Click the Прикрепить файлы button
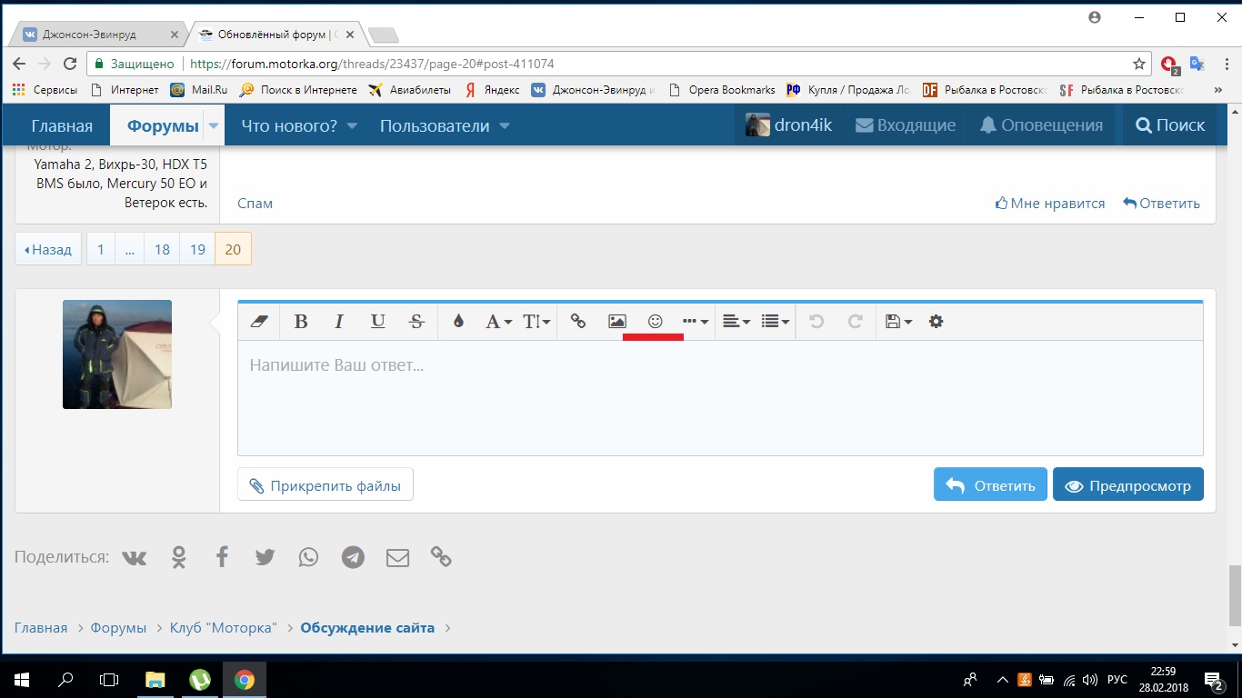This screenshot has width=1242, height=698. (326, 486)
